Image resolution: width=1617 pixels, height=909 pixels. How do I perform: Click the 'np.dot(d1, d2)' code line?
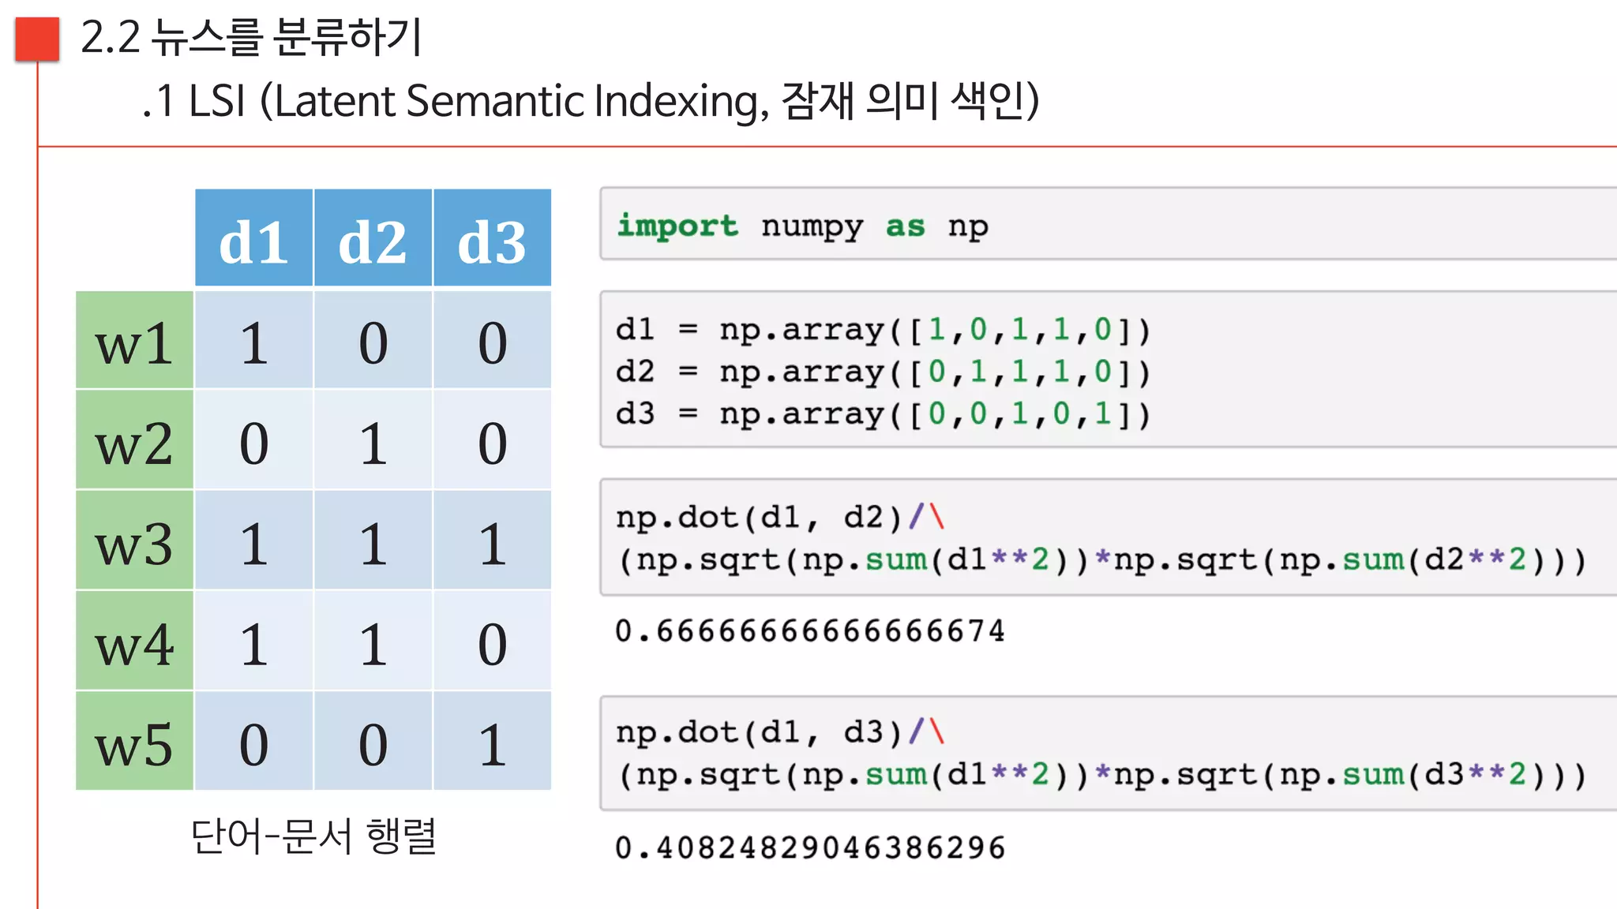click(x=780, y=517)
